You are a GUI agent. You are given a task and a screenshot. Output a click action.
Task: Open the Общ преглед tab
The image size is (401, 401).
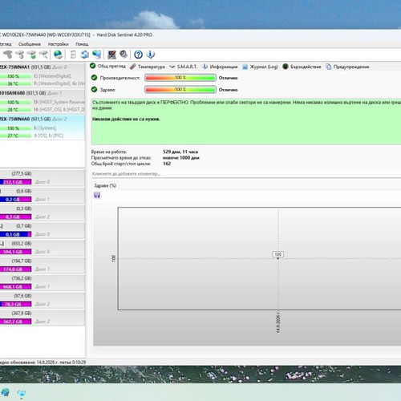(x=108, y=66)
